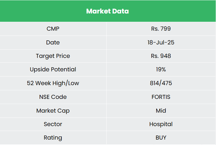The height and width of the screenshot is (145, 216).
Task: Select the Date label cell
Action: (53, 42)
